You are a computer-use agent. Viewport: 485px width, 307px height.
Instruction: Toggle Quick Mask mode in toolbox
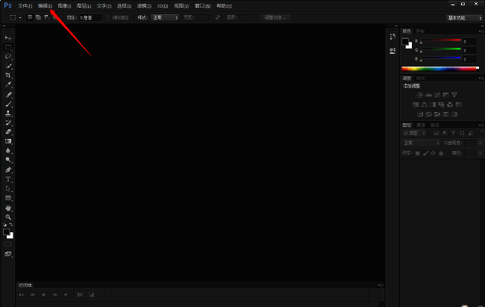[x=9, y=244]
